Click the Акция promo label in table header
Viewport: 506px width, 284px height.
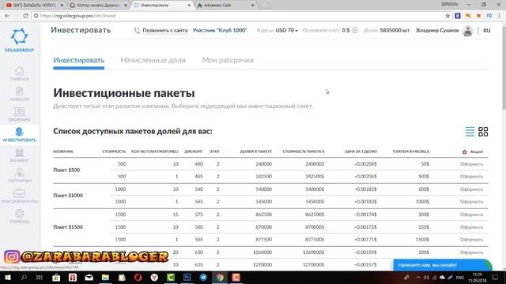click(473, 151)
